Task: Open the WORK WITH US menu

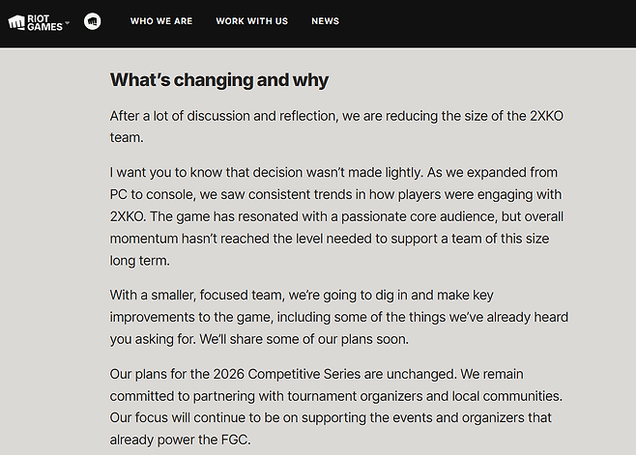Action: coord(251,21)
